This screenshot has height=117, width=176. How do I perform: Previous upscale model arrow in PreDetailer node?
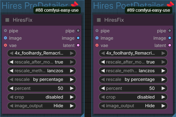tap(11, 53)
